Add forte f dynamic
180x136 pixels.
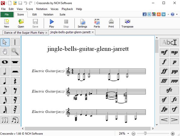click(x=164, y=62)
